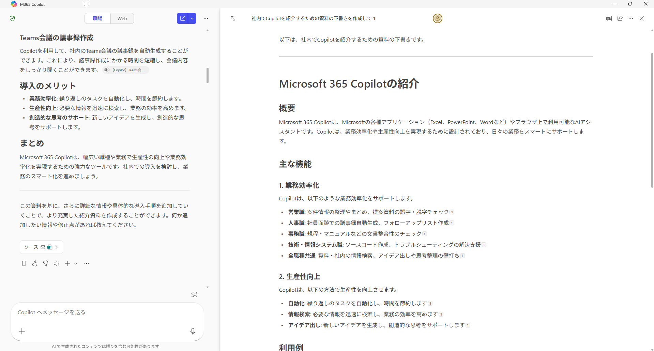Click the document pane scrollbar thumb
The width and height of the screenshot is (654, 351).
[652, 120]
